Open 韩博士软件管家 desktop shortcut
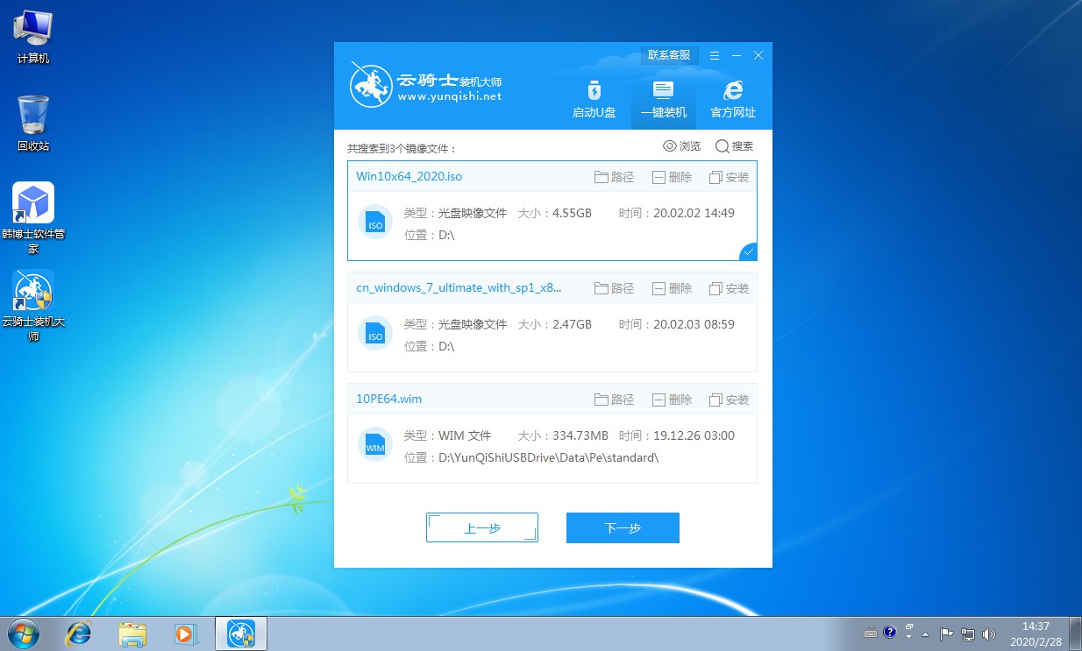The image size is (1082, 651). [33, 218]
